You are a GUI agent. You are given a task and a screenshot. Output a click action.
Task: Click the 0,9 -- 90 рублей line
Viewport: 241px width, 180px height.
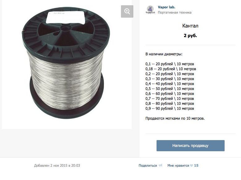pos(170,109)
